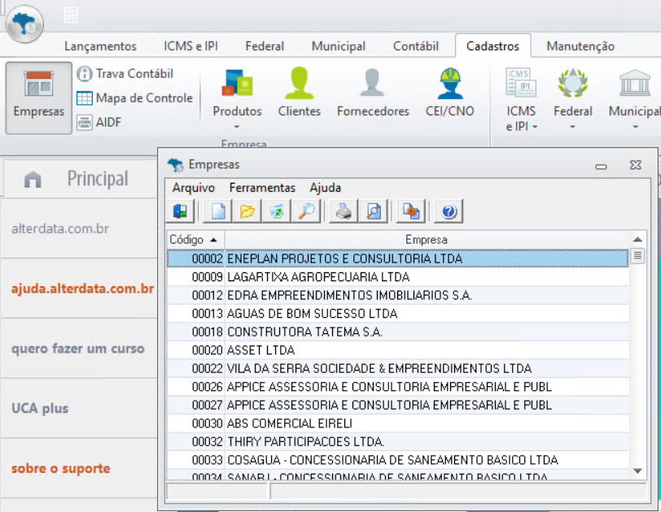Sort the list by the Código column header
This screenshot has height=512, width=661.
click(195, 240)
